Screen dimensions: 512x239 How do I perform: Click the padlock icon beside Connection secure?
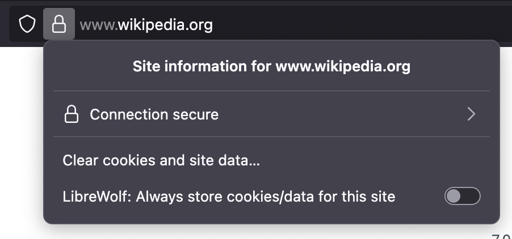71,114
